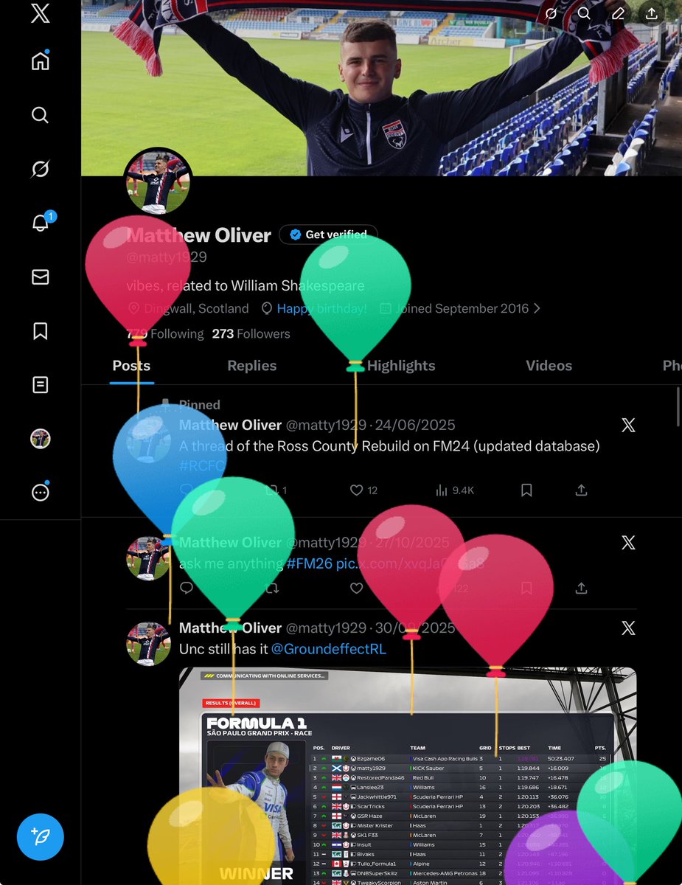Share the pinned post
Viewport: 682px width, 885px height.
pyautogui.click(x=581, y=490)
